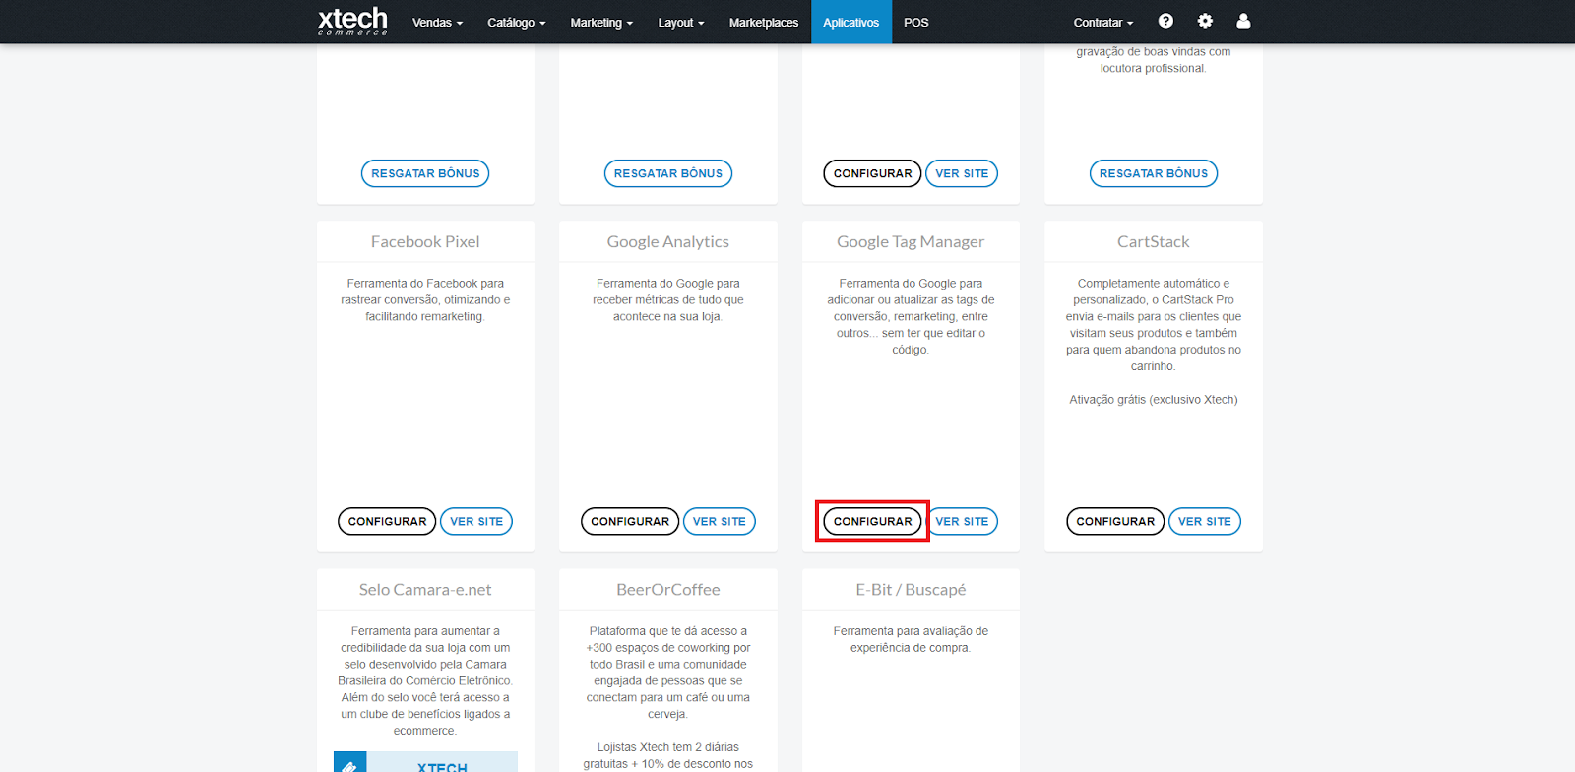The height and width of the screenshot is (772, 1575).
Task: Expand the Contratar dropdown menu
Action: pyautogui.click(x=1103, y=23)
